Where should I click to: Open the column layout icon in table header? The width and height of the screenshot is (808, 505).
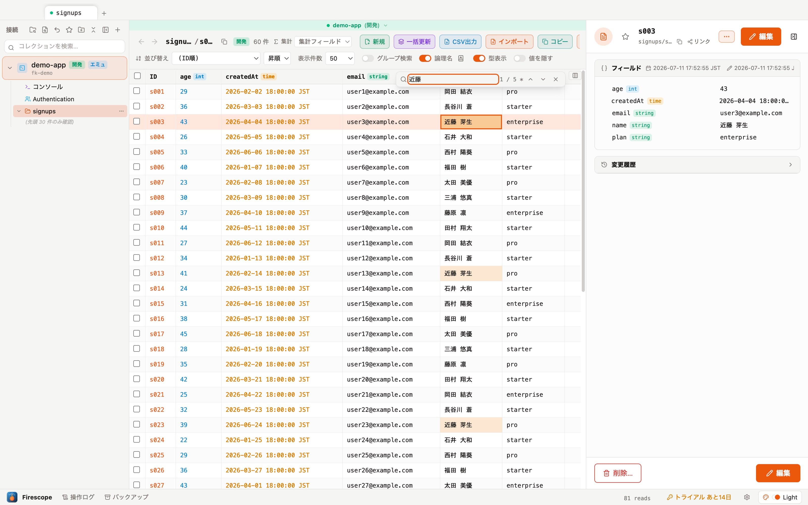575,76
